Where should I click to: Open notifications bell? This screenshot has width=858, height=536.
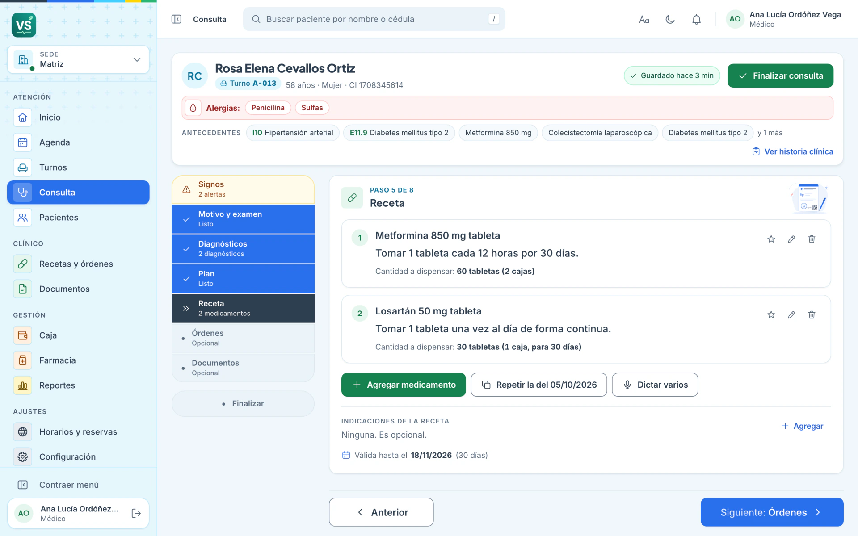tap(696, 19)
